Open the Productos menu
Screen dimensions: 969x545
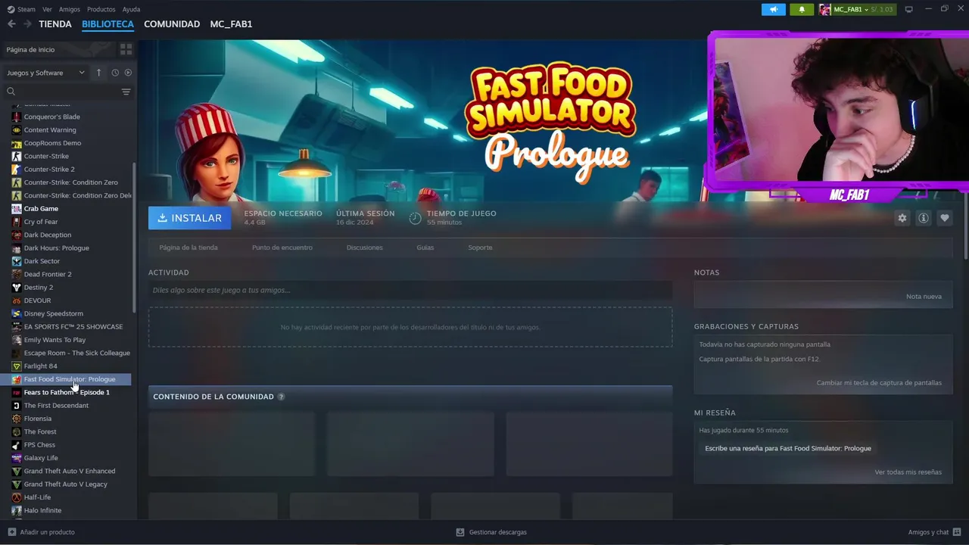pyautogui.click(x=101, y=9)
